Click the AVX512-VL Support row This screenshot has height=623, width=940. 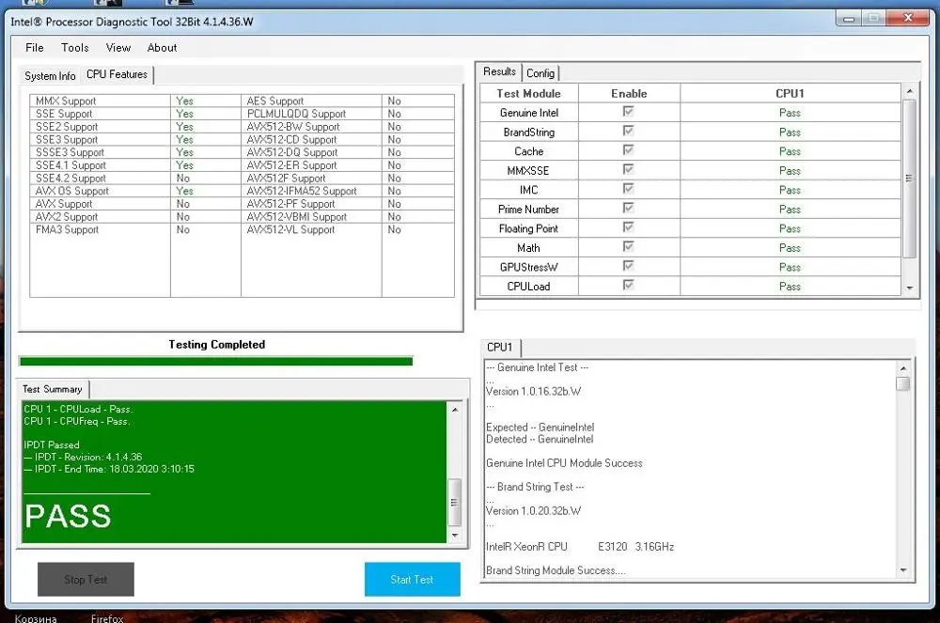(x=348, y=229)
